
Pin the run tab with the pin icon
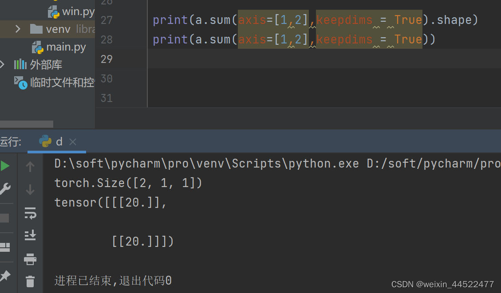[5, 275]
